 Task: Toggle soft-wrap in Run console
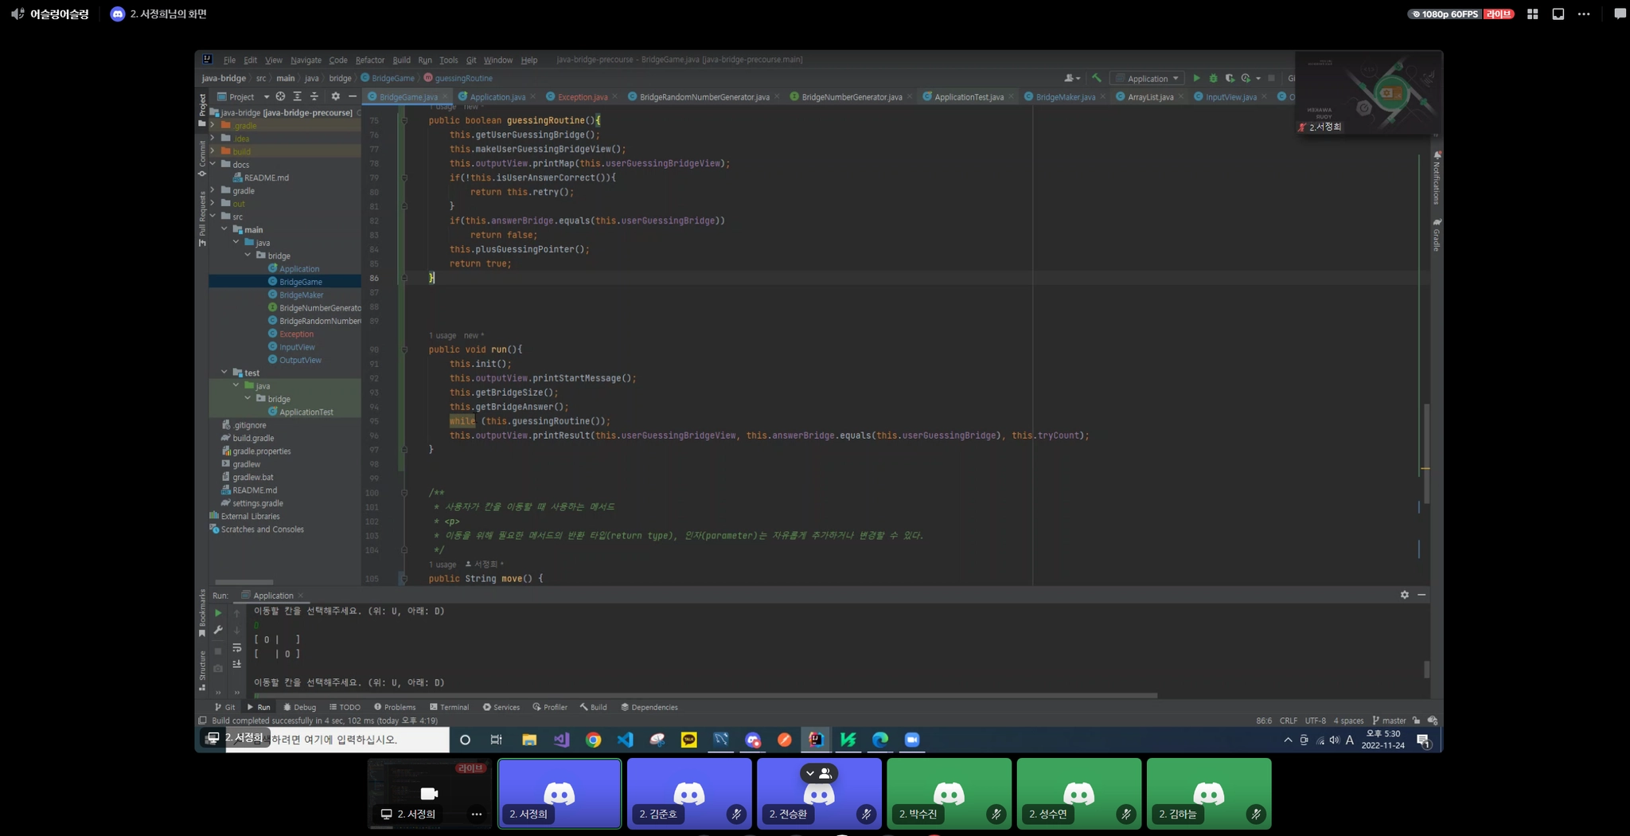pos(236,647)
